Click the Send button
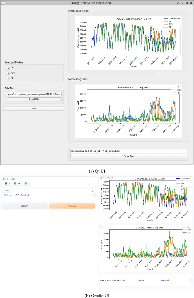Screen dimensions: 194x298 [x=34, y=108]
